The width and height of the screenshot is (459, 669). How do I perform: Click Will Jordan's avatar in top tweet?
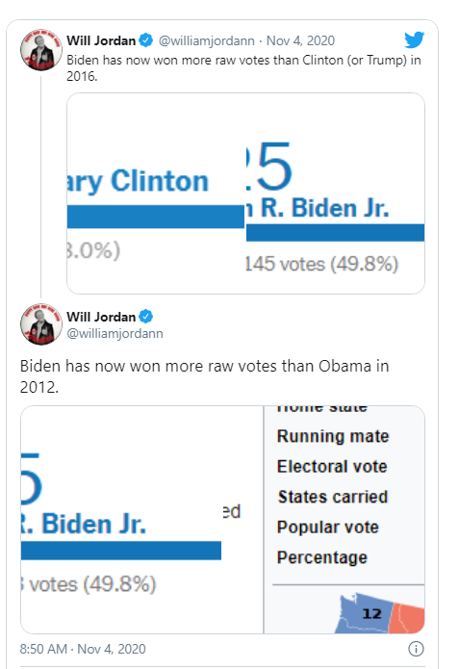coord(41,49)
